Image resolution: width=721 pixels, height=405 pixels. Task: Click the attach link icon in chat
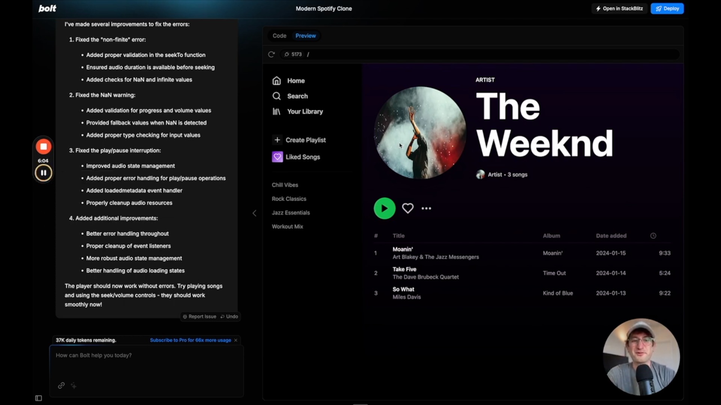61,385
